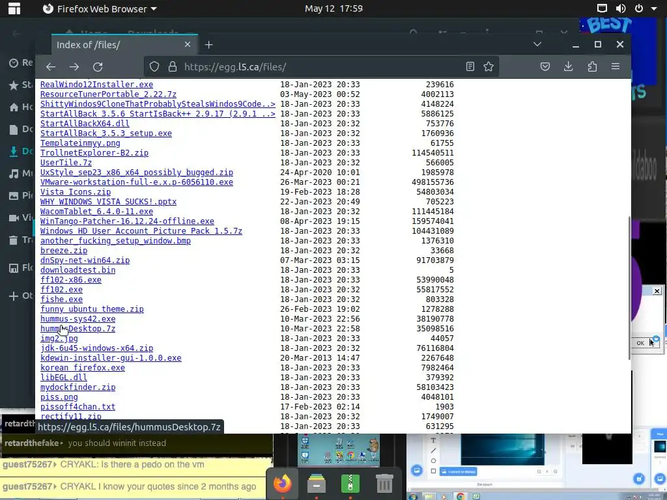Image resolution: width=667 pixels, height=500 pixels.
Task: Download Vista_Icons.zip
Action: point(76,192)
